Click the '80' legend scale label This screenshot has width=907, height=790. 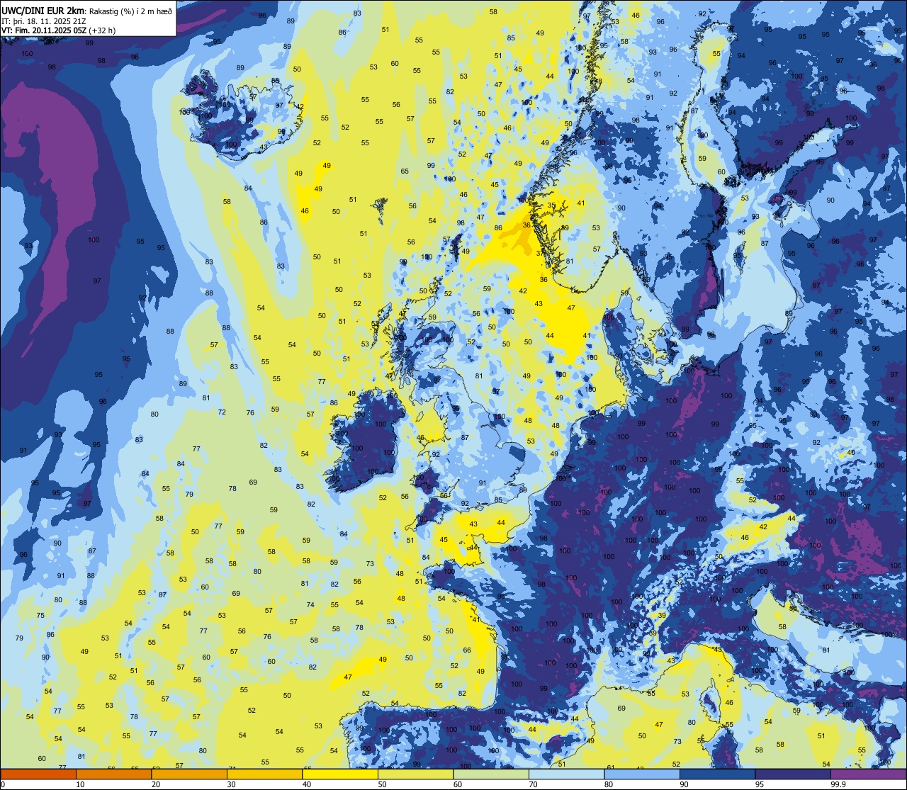(x=609, y=784)
